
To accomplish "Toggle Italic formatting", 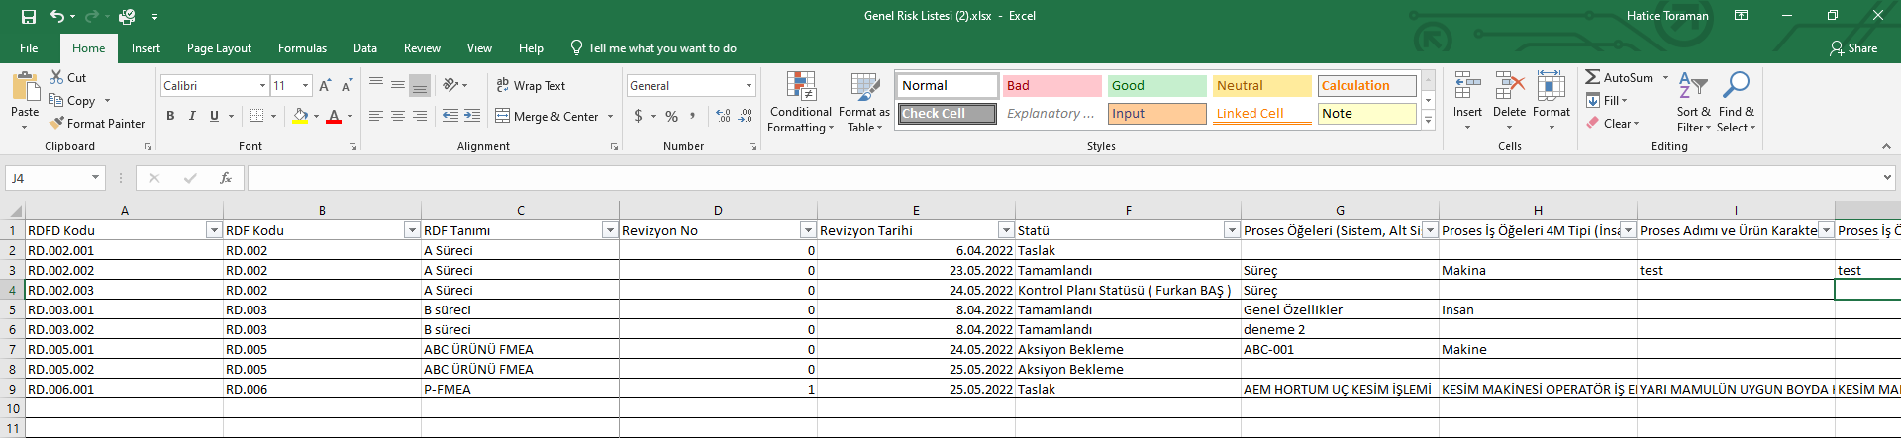I will pyautogui.click(x=192, y=116).
